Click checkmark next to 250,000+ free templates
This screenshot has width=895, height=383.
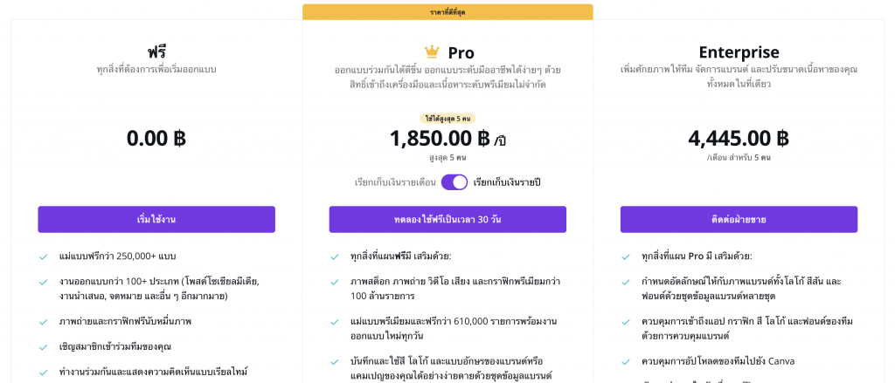(44, 257)
